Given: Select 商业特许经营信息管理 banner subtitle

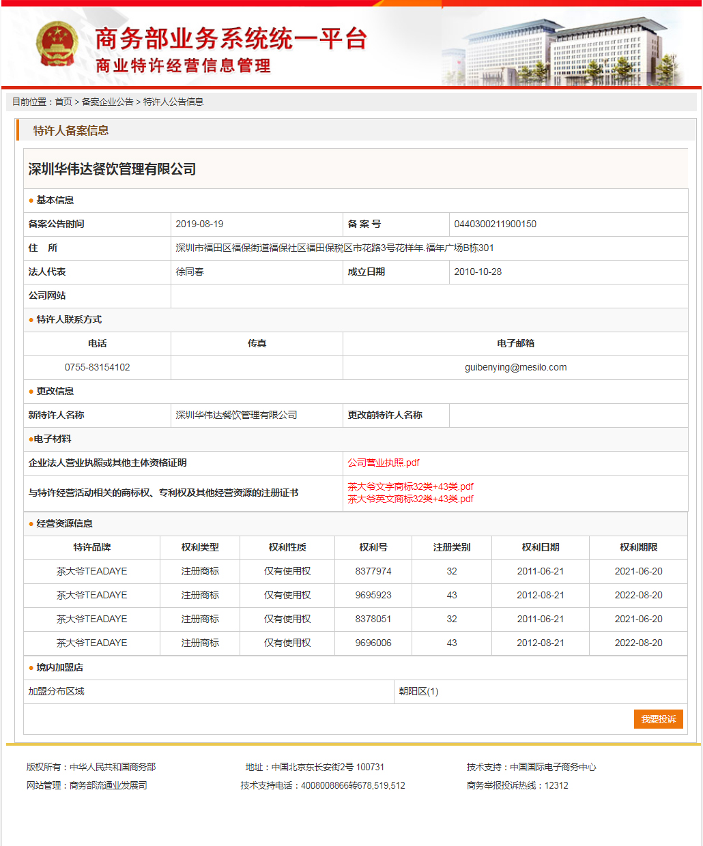Looking at the screenshot, I should [183, 65].
